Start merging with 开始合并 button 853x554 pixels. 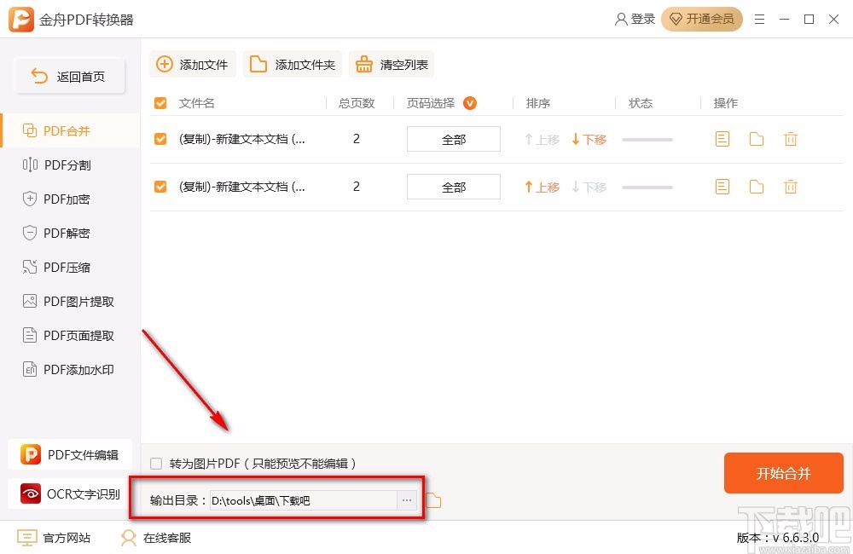783,473
